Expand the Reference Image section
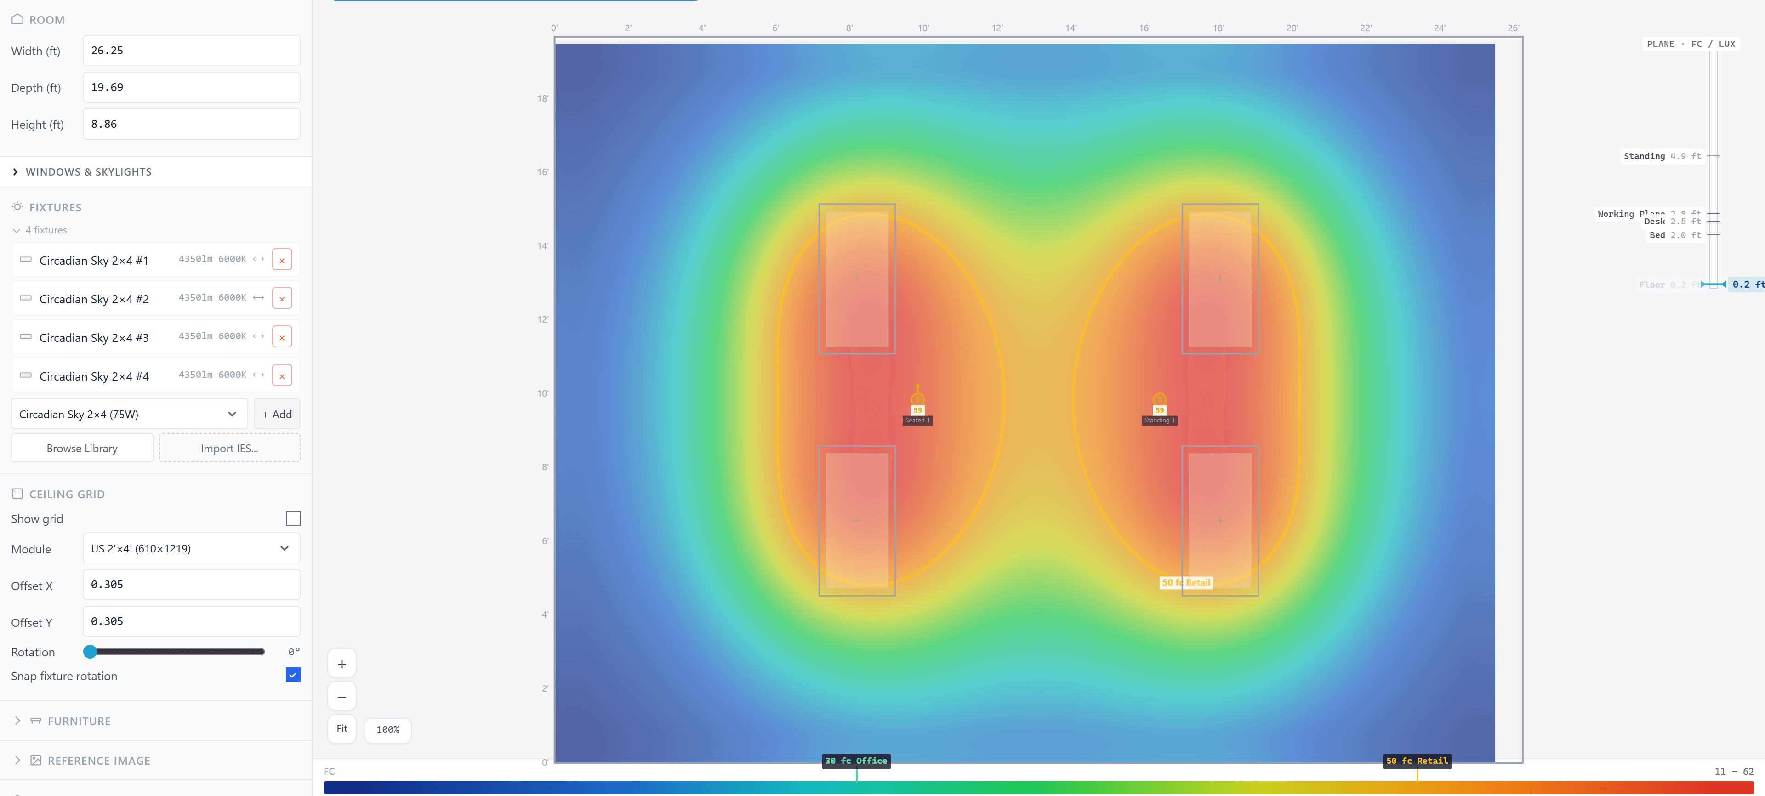Viewport: 1765px width, 796px height. pyautogui.click(x=155, y=760)
